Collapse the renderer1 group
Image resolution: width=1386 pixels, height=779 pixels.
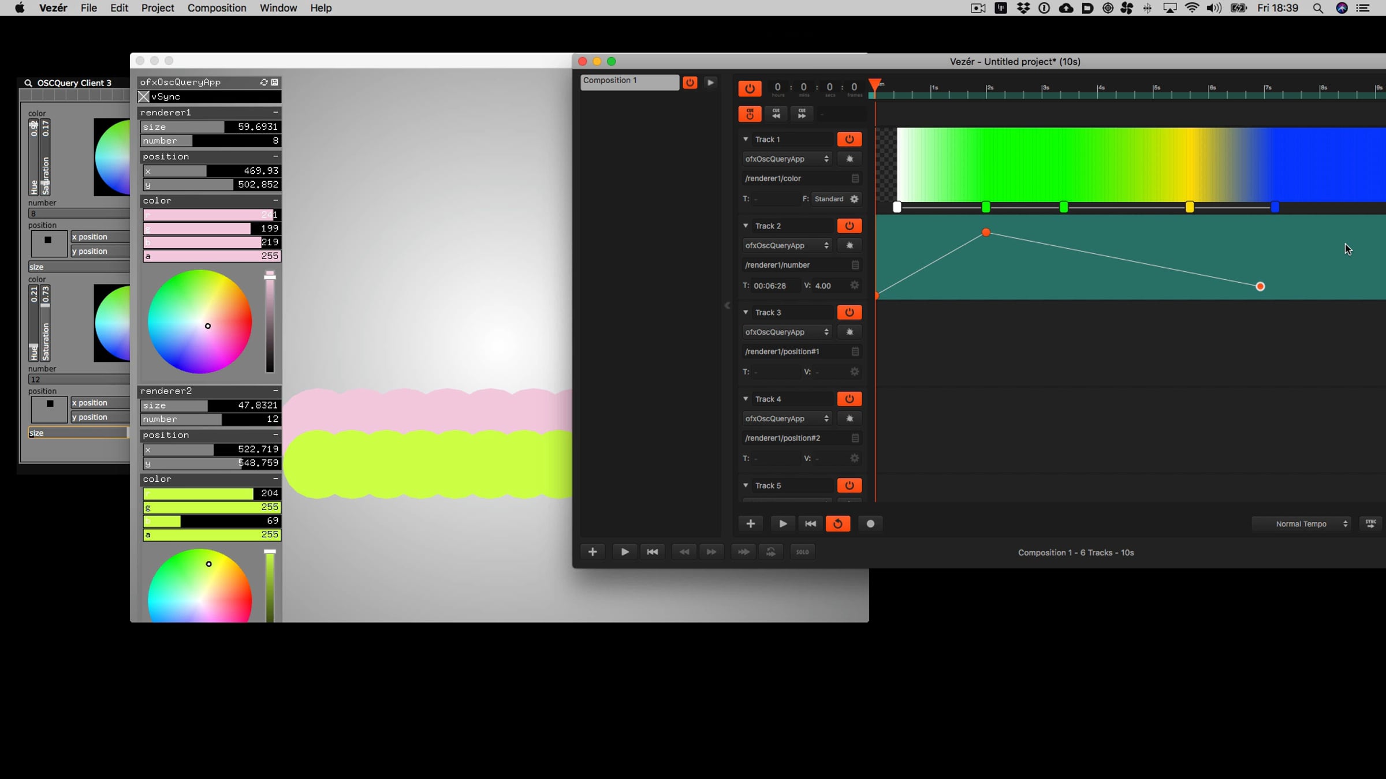275,113
